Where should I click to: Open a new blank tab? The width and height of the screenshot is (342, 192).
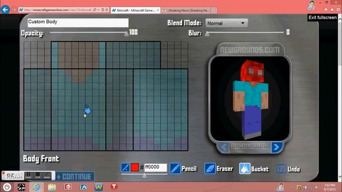pyautogui.click(x=214, y=10)
